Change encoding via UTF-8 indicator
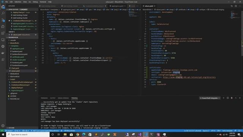This screenshot has height=137, width=243. click(x=213, y=131)
